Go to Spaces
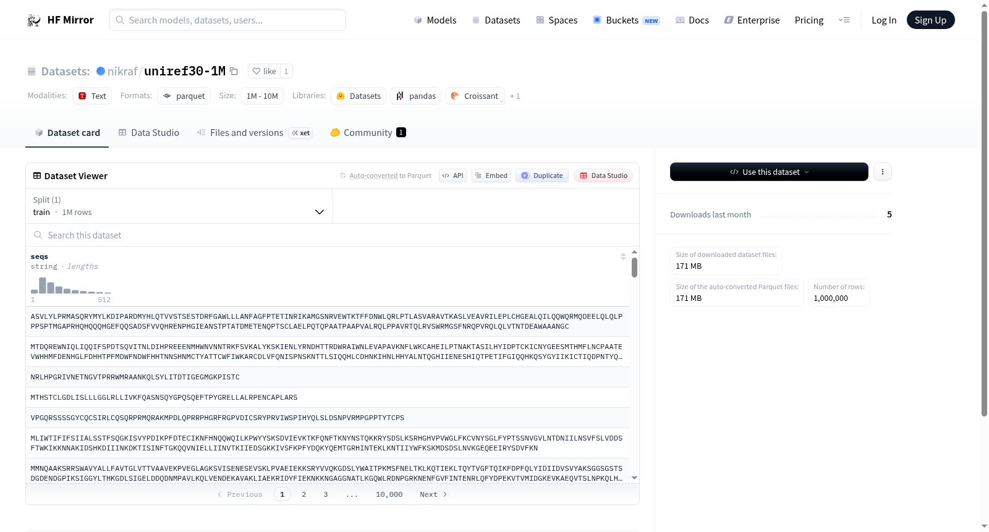The image size is (989, 532). pos(556,20)
